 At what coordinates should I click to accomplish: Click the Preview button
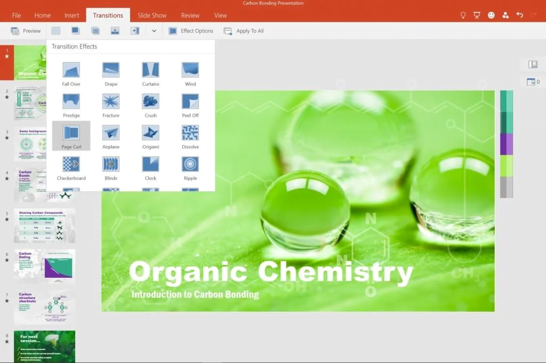pos(26,31)
